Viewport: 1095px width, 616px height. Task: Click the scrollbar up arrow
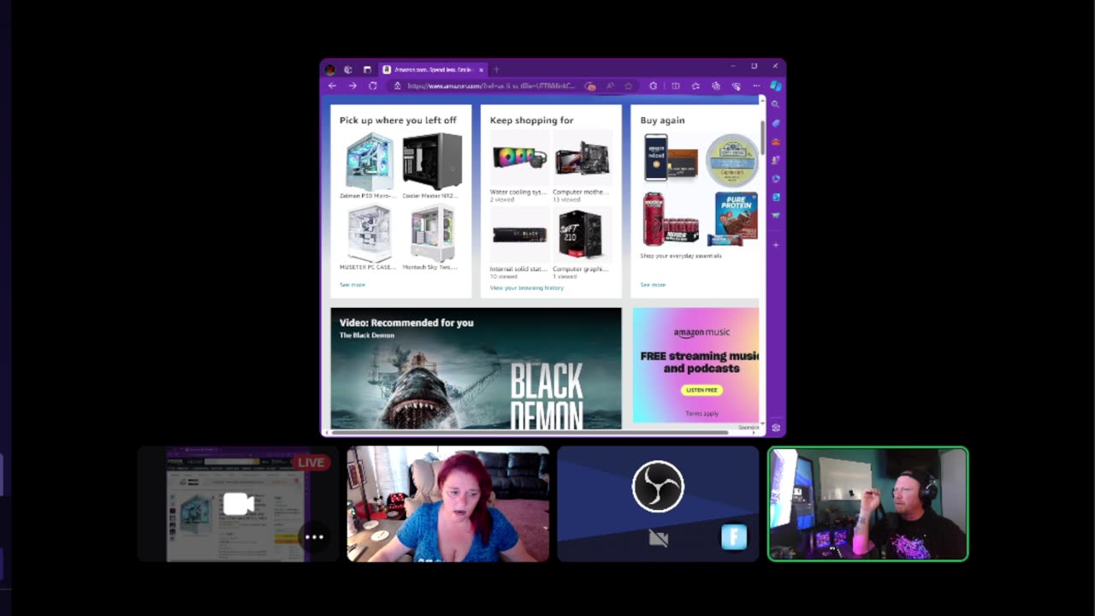[x=762, y=101]
